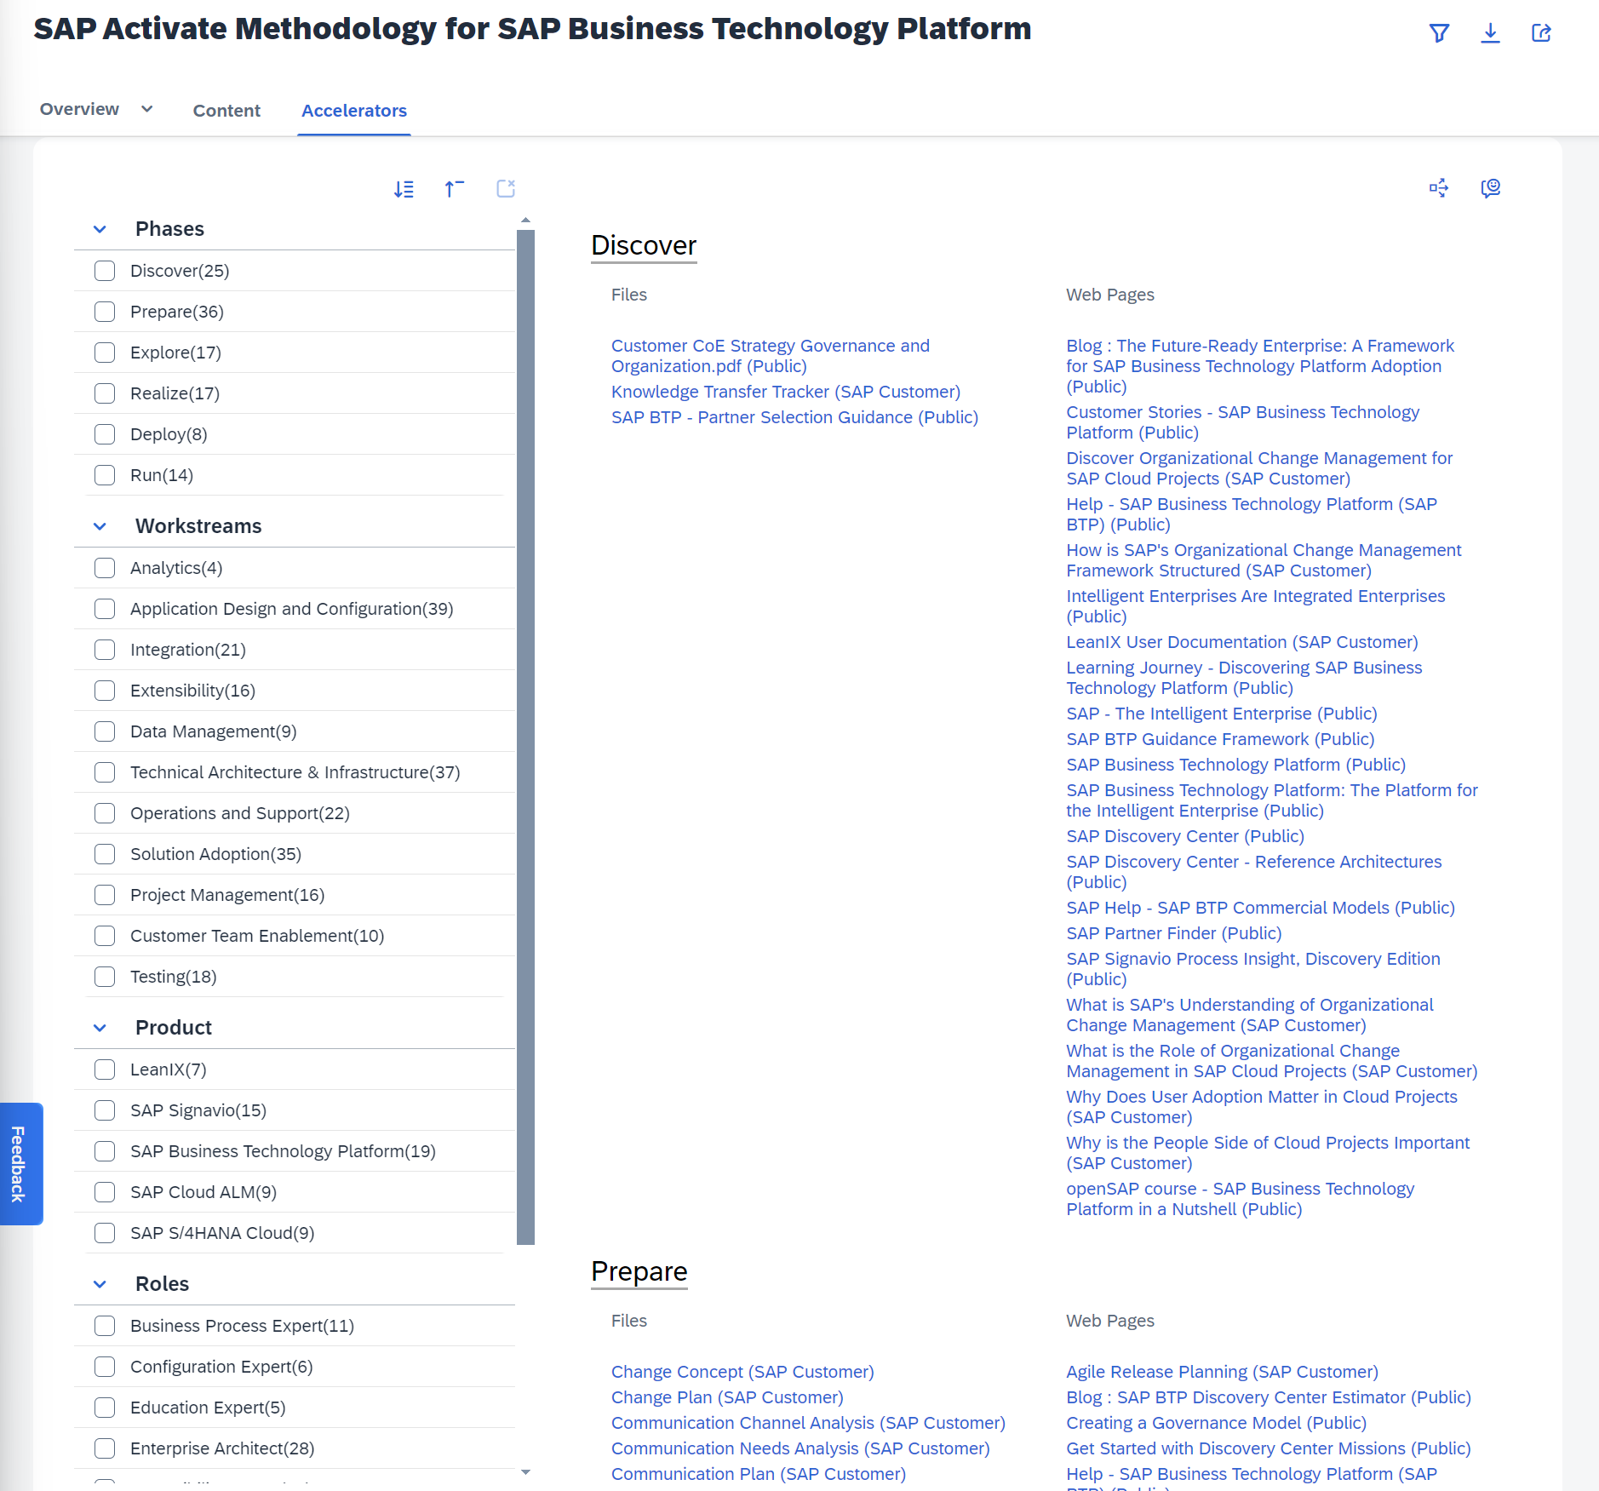Screen dimensions: 1599x1491
Task: Click the clear filters icon above Phases
Action: tap(506, 188)
